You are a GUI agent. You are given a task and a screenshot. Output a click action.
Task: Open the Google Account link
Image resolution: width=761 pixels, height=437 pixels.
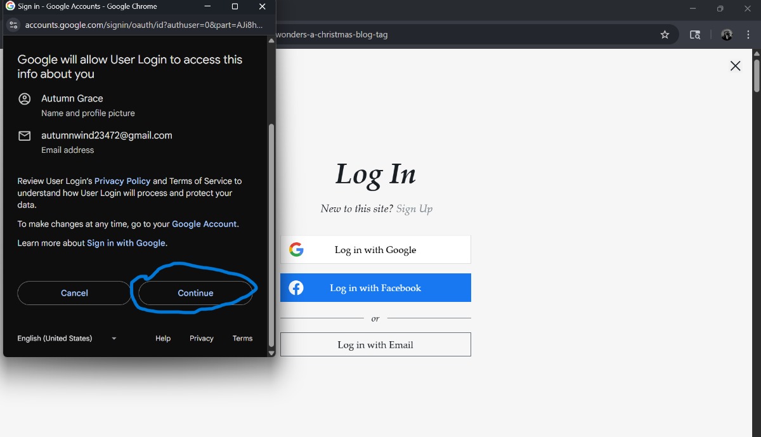coord(204,225)
